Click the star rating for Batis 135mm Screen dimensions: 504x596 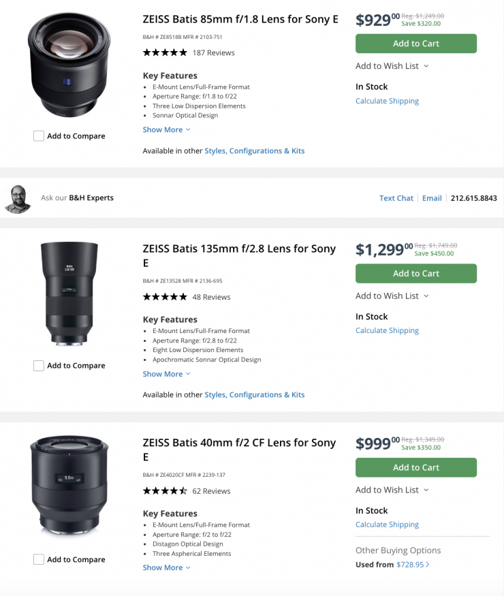pyautogui.click(x=164, y=297)
